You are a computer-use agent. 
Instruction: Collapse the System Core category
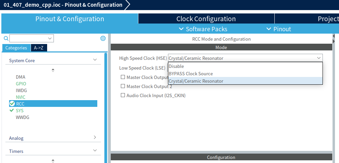(95, 60)
